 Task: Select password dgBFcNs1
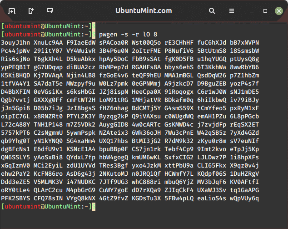pos(15,149)
